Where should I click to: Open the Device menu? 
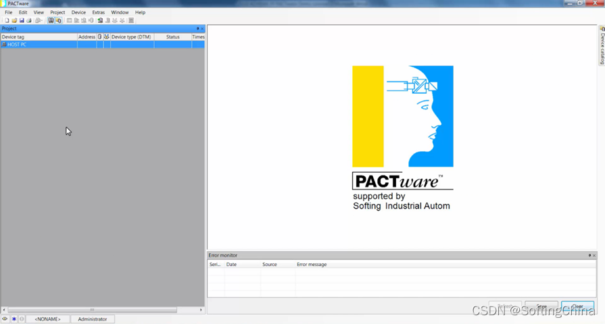point(78,12)
